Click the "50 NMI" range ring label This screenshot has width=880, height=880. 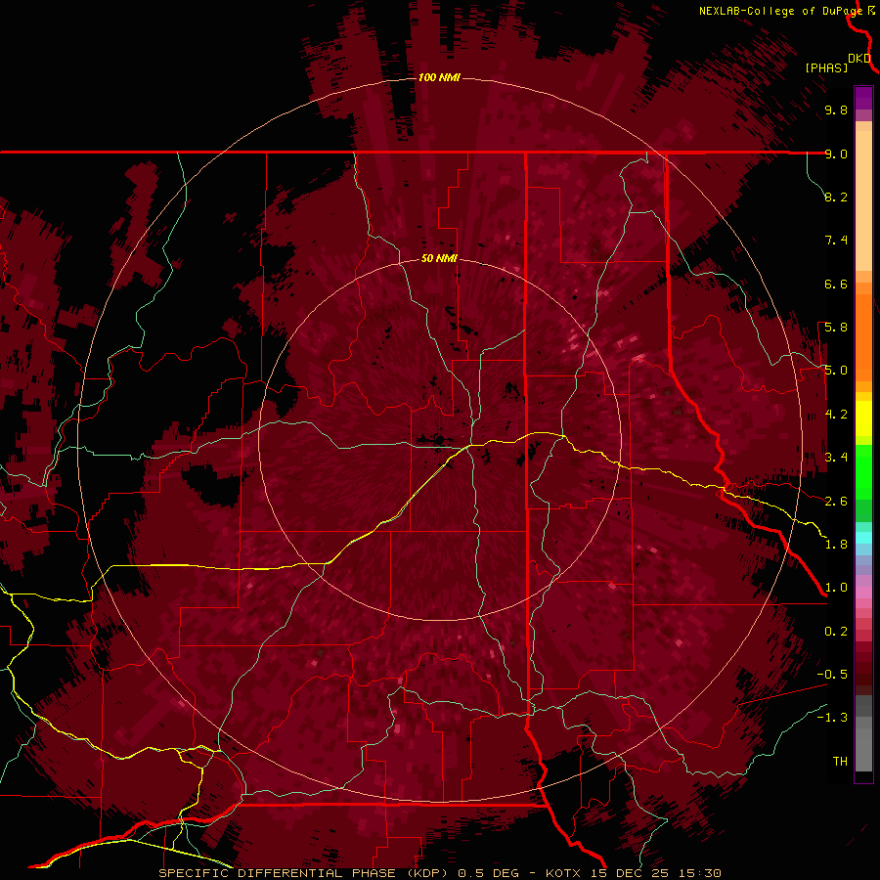(439, 259)
